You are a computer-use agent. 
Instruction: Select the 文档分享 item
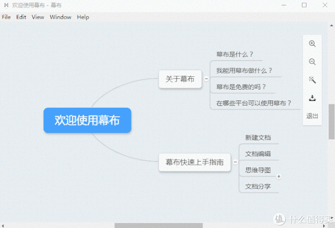point(258,186)
